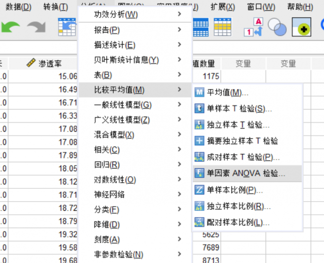Click the overlapping circles toolbar icon
Image resolution: width=324 pixels, height=263 pixels.
[277, 27]
